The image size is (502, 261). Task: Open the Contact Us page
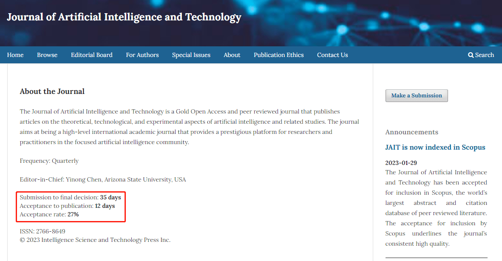pyautogui.click(x=332, y=55)
